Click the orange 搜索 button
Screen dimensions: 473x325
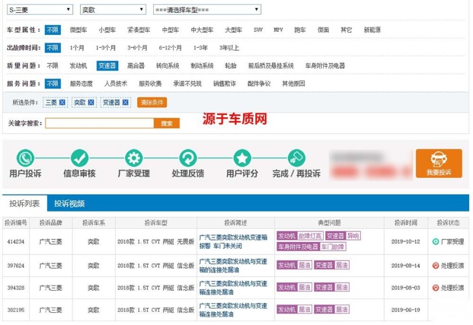click(167, 123)
